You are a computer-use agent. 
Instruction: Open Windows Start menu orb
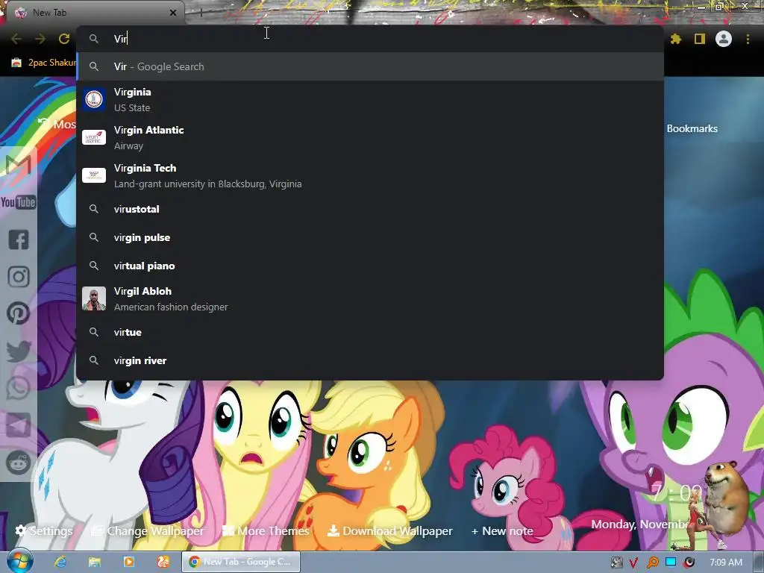click(19, 562)
